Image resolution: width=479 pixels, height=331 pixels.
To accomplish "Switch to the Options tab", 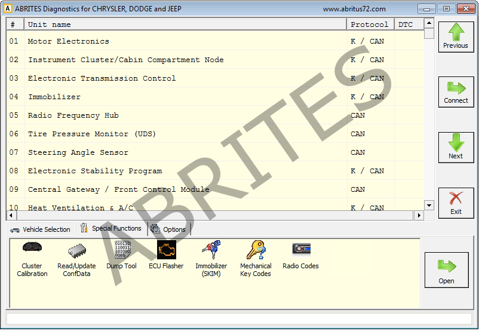I will [169, 229].
